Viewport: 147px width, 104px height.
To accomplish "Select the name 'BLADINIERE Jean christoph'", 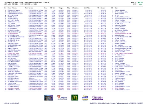I will [16, 37].
